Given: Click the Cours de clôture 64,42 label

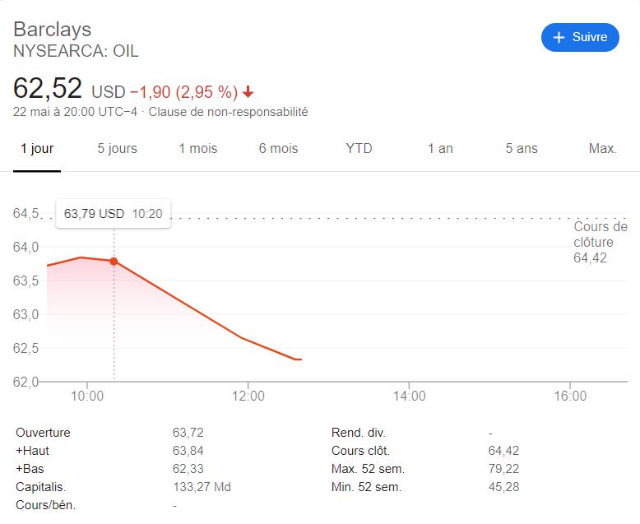Looking at the screenshot, I should coord(601,242).
